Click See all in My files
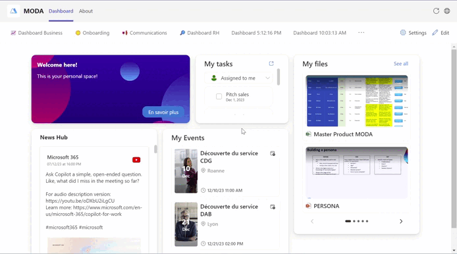 pos(401,64)
